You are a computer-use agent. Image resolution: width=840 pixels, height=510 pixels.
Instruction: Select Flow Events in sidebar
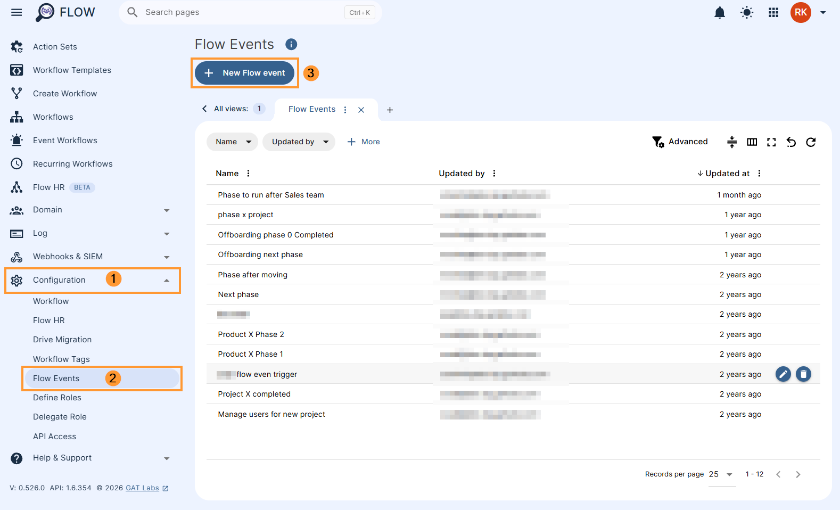[102, 379]
